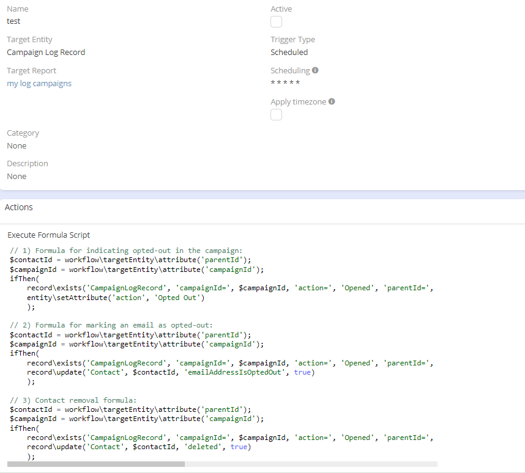Toggle the Apply timezone checkbox
Screen dimensions: 525x473
click(277, 115)
